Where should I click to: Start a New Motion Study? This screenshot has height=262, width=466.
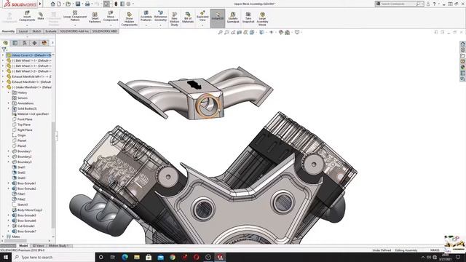pyautogui.click(x=175, y=19)
